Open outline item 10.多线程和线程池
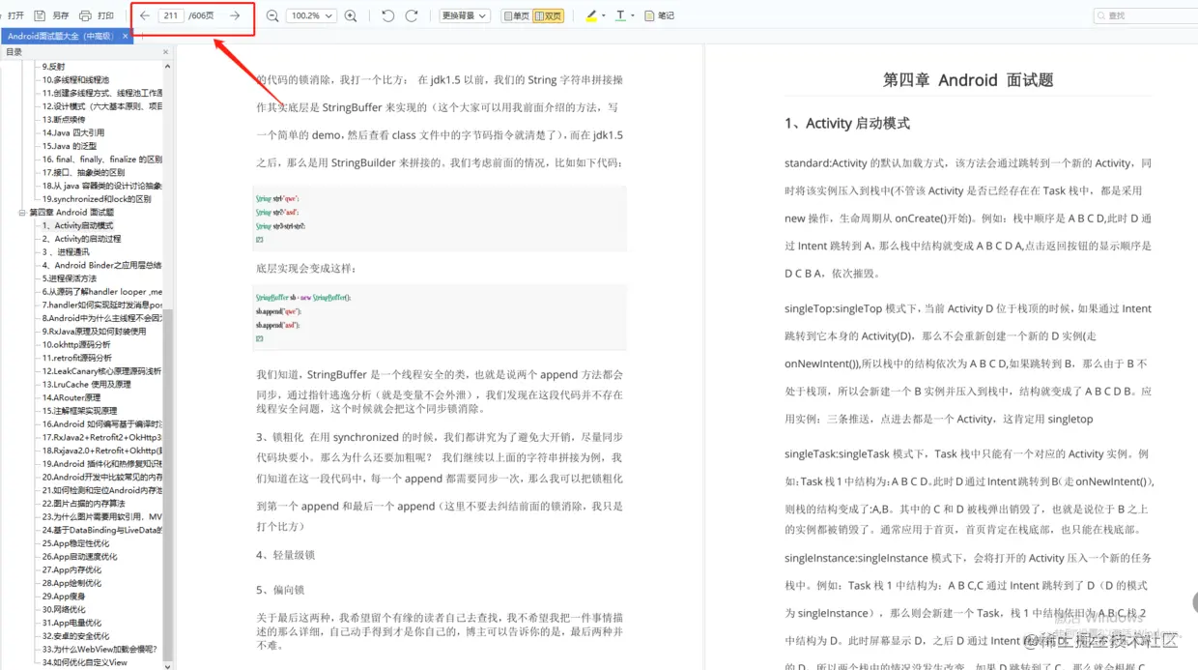 coord(75,79)
